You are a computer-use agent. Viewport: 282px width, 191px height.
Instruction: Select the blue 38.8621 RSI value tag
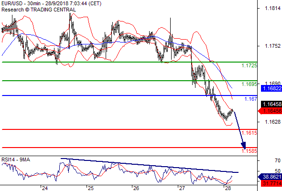[270, 177]
